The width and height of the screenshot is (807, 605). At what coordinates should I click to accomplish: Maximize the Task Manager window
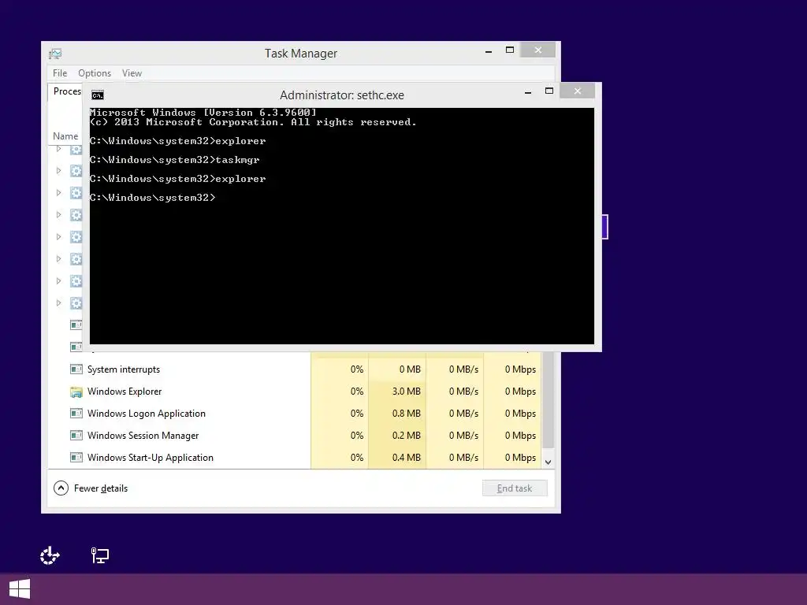[510, 50]
